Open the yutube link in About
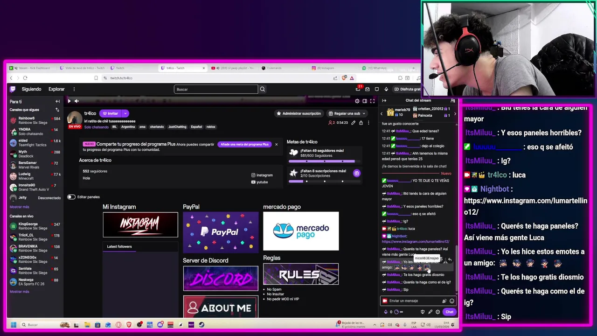The image size is (597, 336). pos(259,182)
